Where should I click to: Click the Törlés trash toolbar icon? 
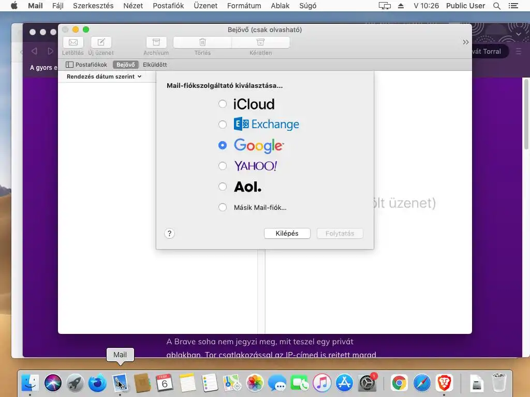[x=202, y=42]
